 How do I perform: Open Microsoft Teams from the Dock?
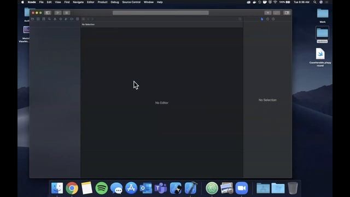pos(161,188)
